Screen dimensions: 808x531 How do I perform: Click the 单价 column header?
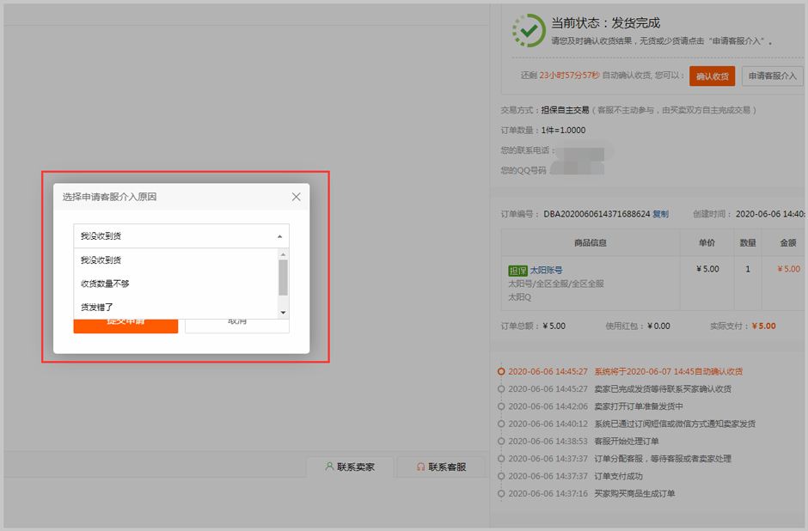707,242
